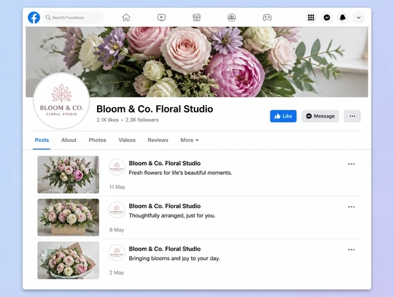Switch to the Reviews tab
This screenshot has height=297, width=394.
(x=158, y=140)
